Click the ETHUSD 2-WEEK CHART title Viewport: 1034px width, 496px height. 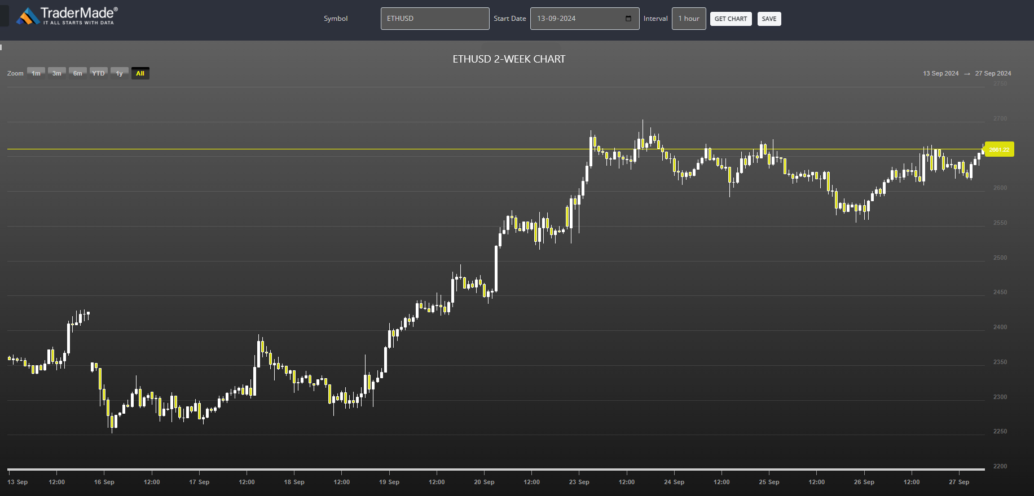pos(509,59)
